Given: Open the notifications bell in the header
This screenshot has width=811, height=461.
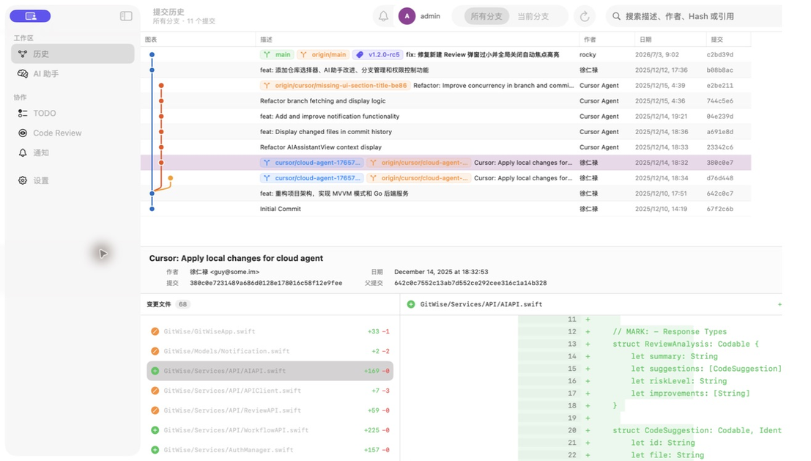Looking at the screenshot, I should tap(383, 16).
